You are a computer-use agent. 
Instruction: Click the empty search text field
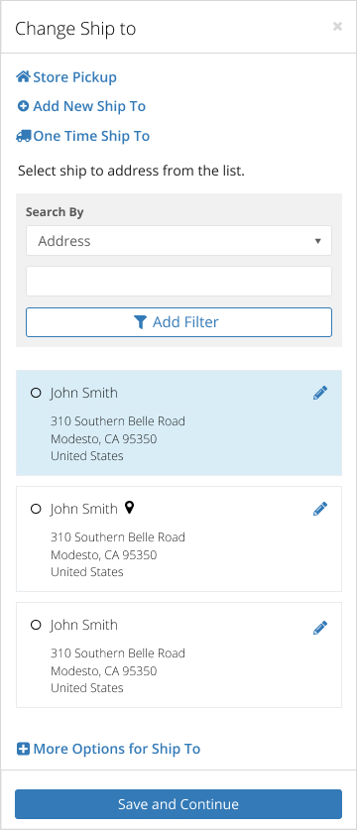179,281
